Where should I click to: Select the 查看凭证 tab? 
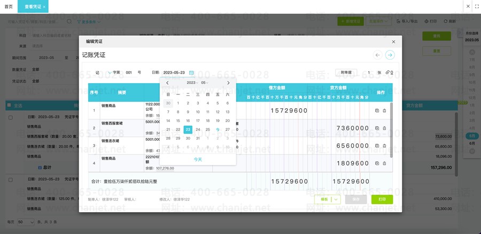33,6
